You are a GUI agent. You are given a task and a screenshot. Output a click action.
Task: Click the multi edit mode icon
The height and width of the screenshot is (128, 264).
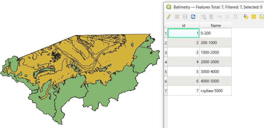click(177, 17)
